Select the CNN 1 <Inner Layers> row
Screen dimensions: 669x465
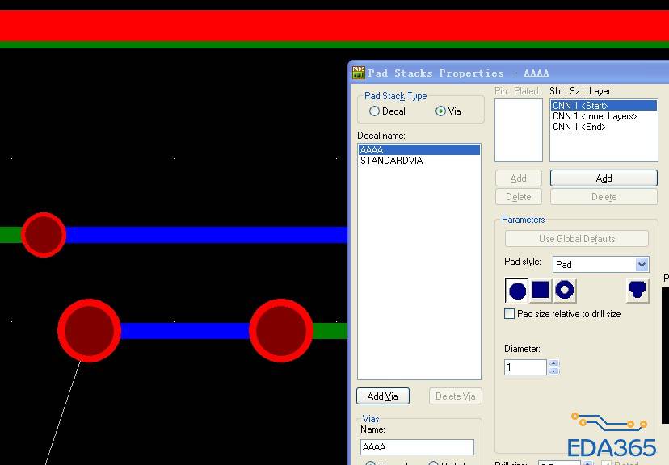604,116
